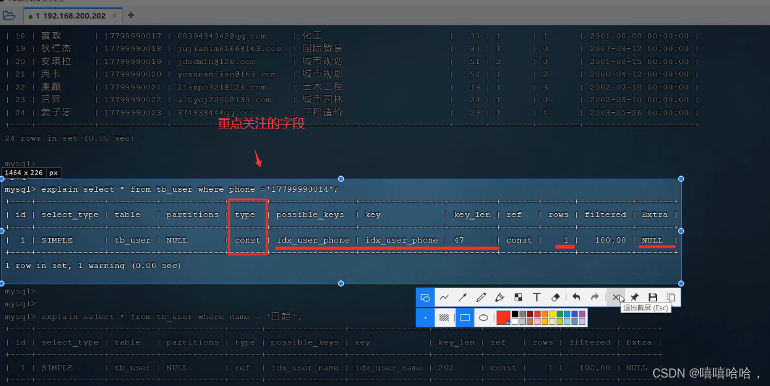Select the pen drawing tool
This screenshot has width=770, height=386.
click(482, 297)
